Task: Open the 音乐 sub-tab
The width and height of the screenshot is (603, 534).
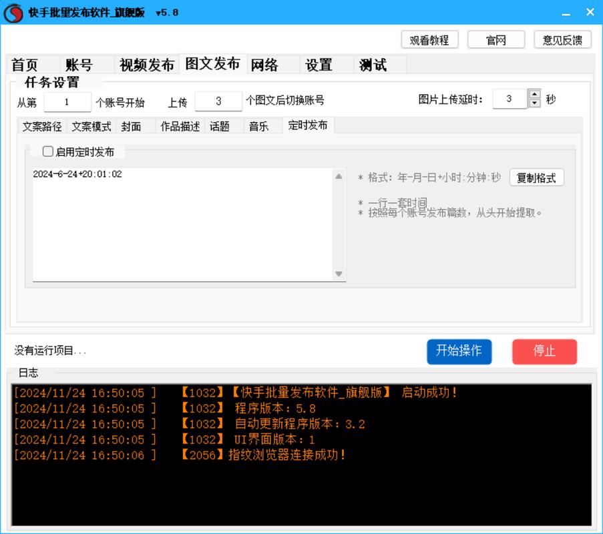Action: pyautogui.click(x=260, y=125)
